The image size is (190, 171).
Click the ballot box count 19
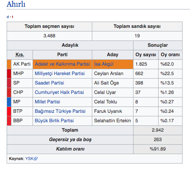point(137,36)
